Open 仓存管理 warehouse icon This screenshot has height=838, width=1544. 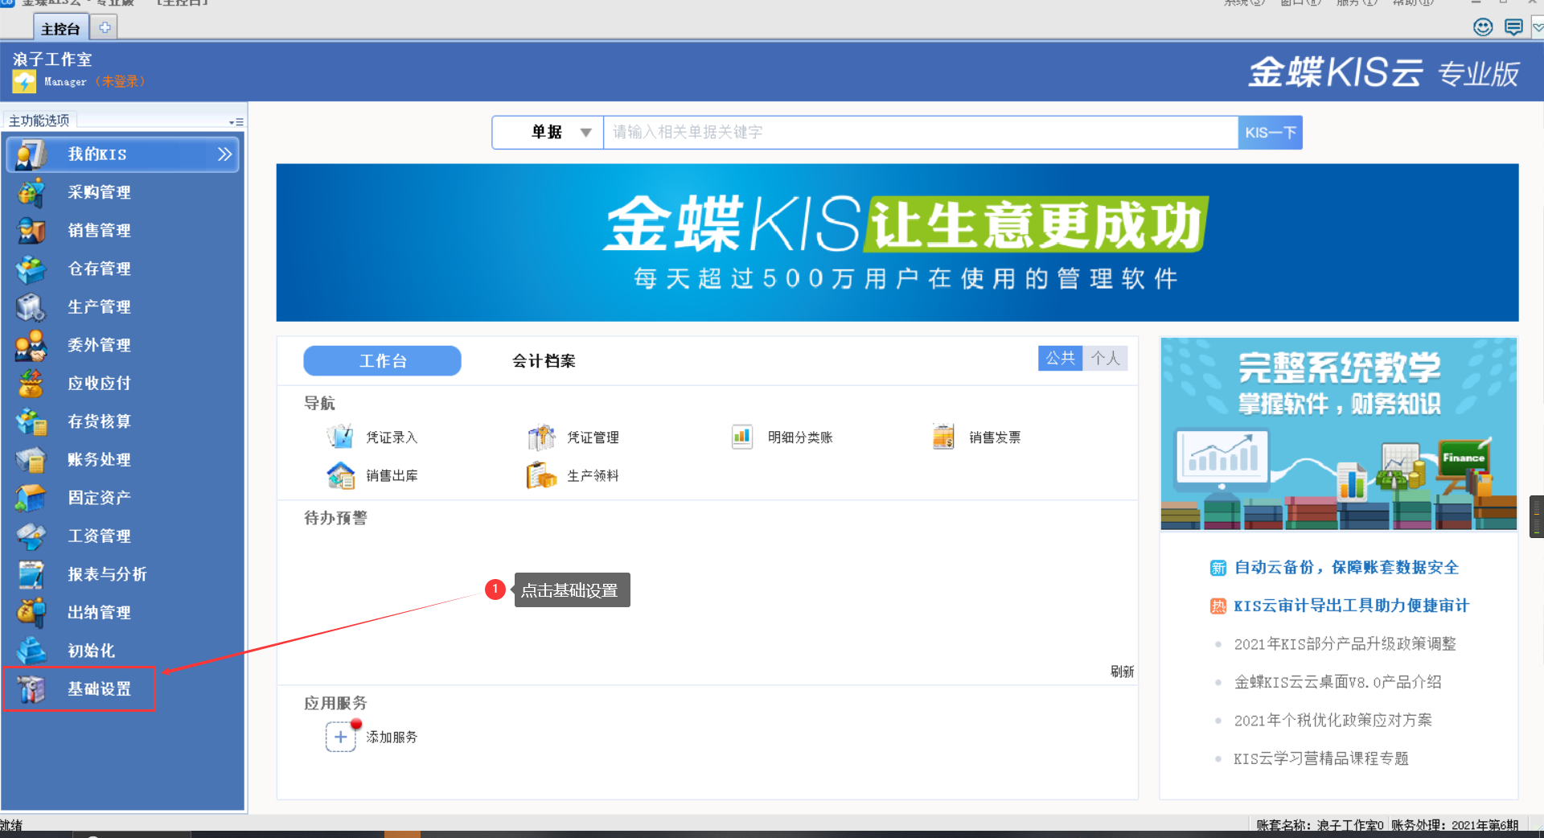[31, 269]
